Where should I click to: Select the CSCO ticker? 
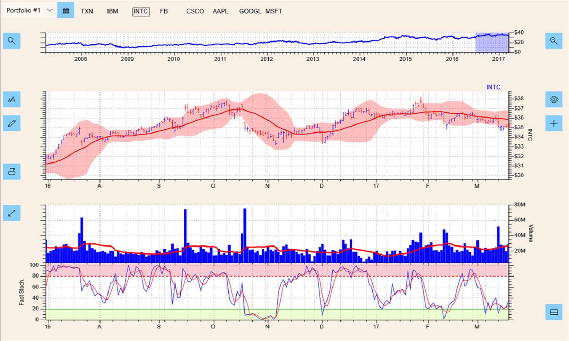point(195,11)
